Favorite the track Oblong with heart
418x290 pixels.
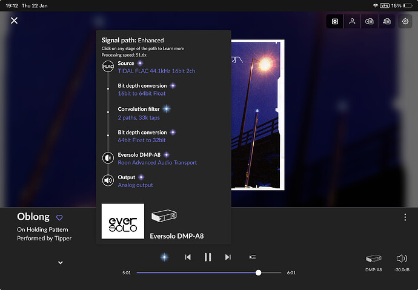click(59, 217)
